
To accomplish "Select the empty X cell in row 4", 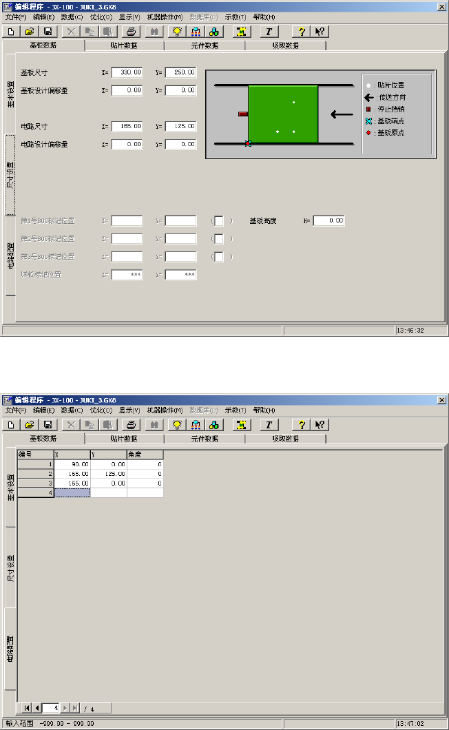I will (72, 492).
